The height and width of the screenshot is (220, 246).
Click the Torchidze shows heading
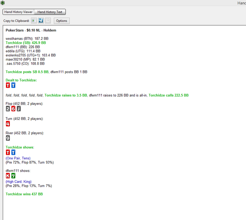pos(20,147)
